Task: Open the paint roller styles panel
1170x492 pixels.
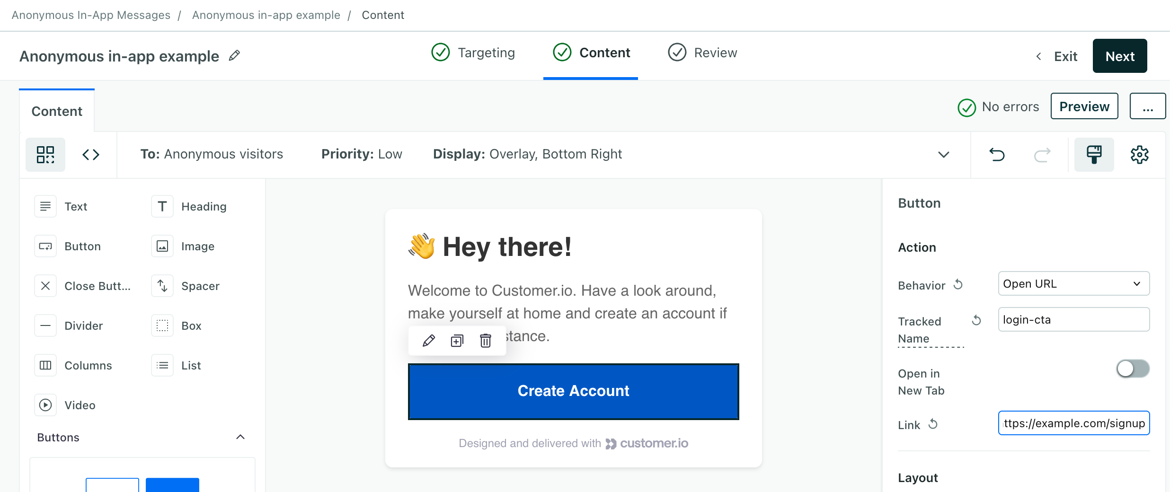Action: [1094, 155]
